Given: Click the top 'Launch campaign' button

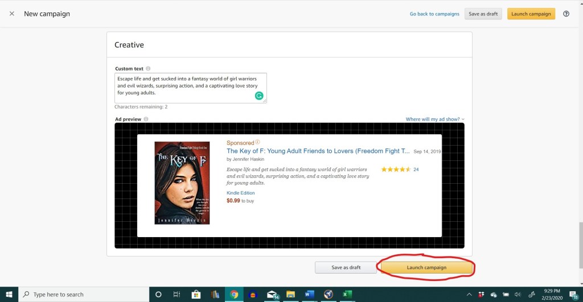Looking at the screenshot, I should pos(531,14).
